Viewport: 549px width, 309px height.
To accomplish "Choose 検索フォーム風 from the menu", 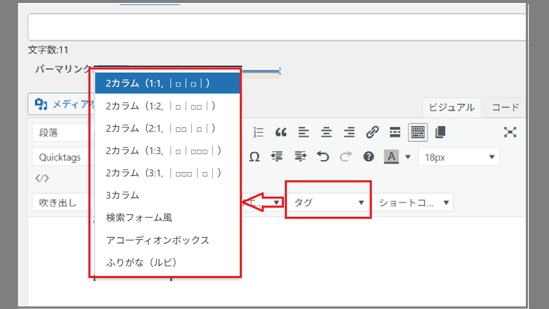I will point(167,217).
